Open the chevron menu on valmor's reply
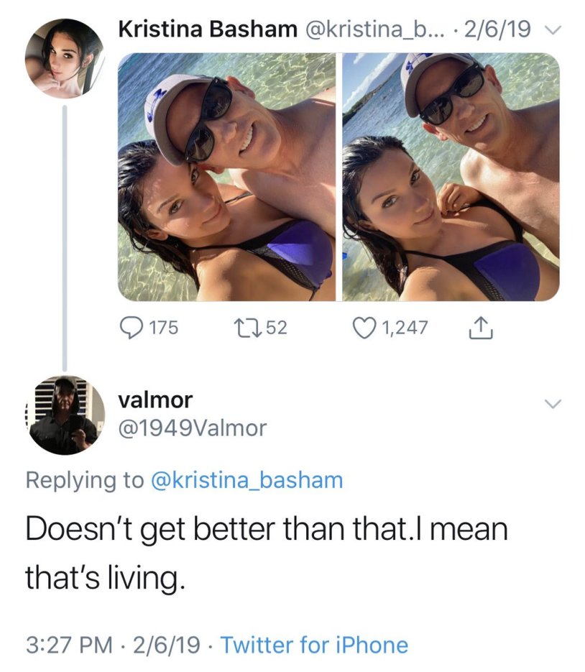The width and height of the screenshot is (585, 672). click(551, 404)
